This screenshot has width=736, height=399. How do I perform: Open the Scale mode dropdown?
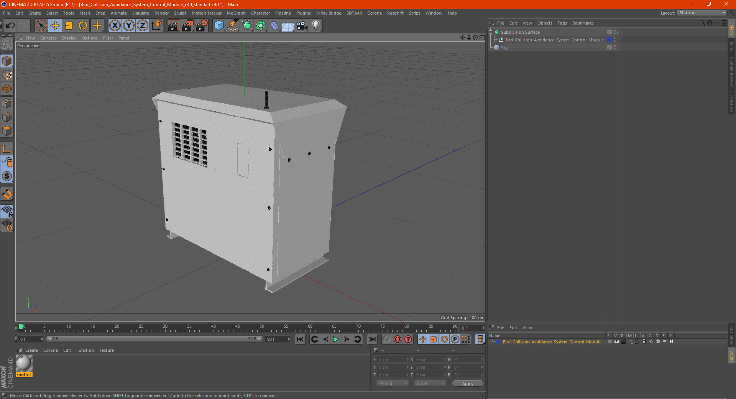pos(430,383)
